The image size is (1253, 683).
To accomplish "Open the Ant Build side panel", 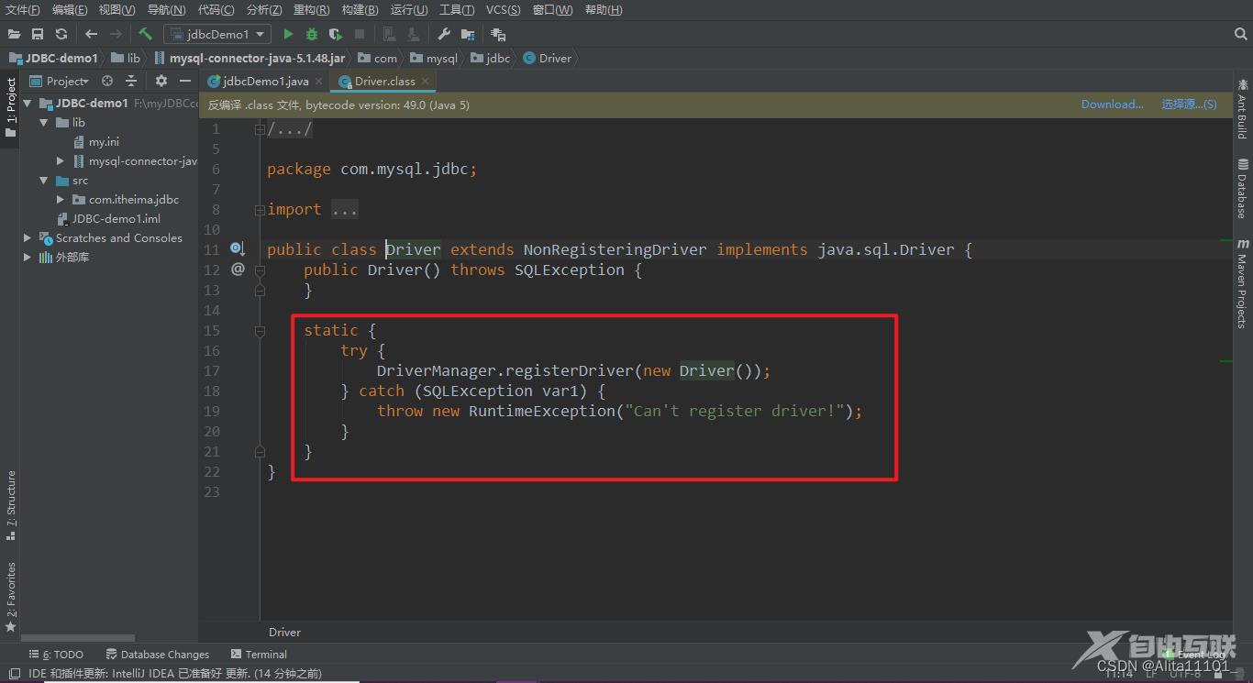I will click(1242, 109).
